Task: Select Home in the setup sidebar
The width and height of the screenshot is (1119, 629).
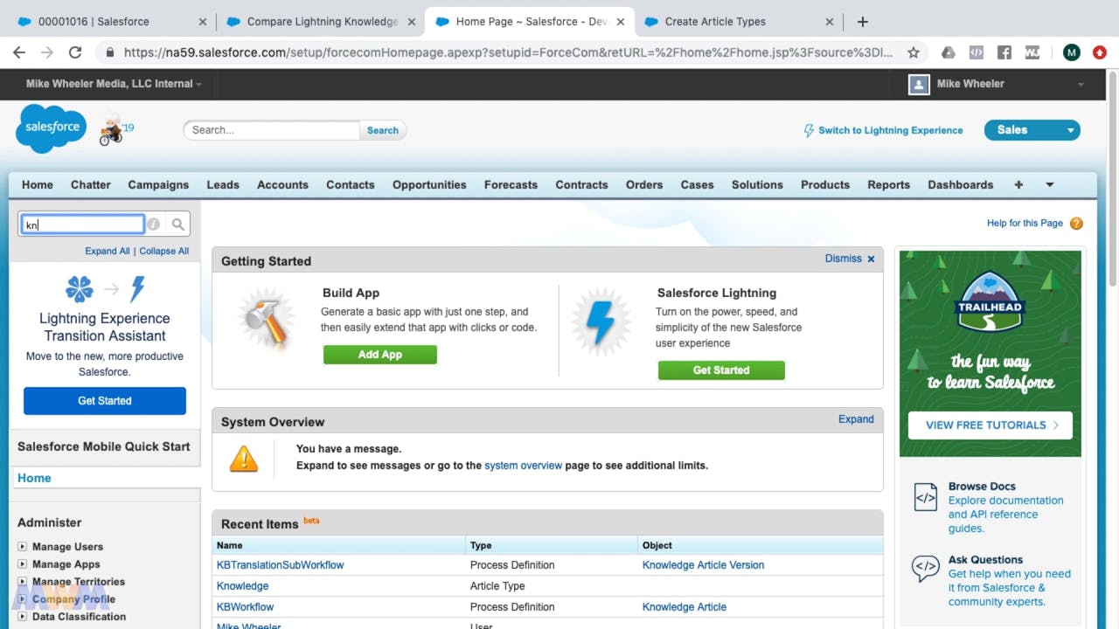Action: 35,478
